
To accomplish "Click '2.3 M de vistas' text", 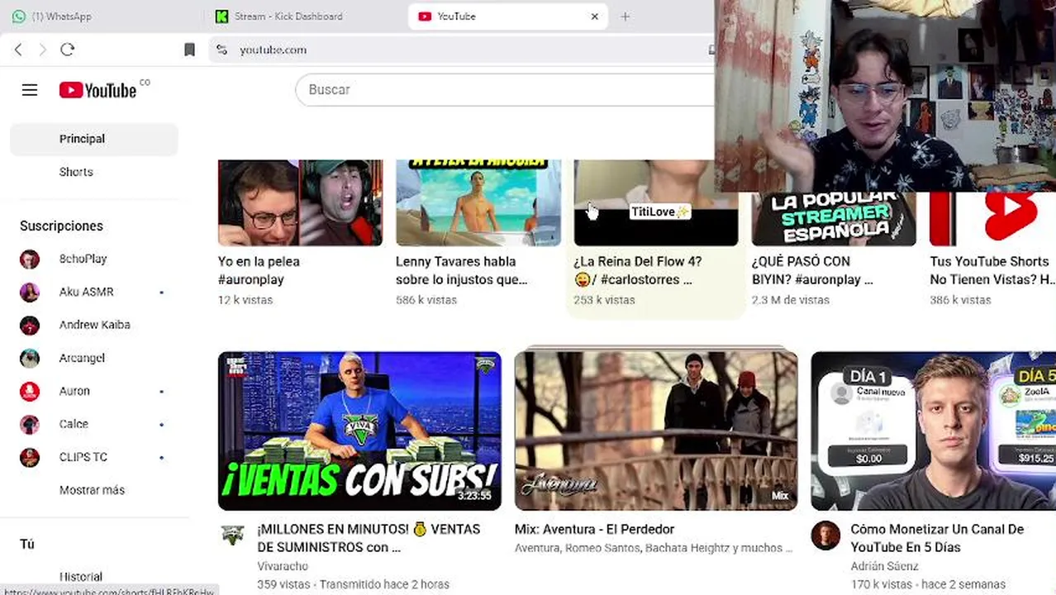I will 791,300.
